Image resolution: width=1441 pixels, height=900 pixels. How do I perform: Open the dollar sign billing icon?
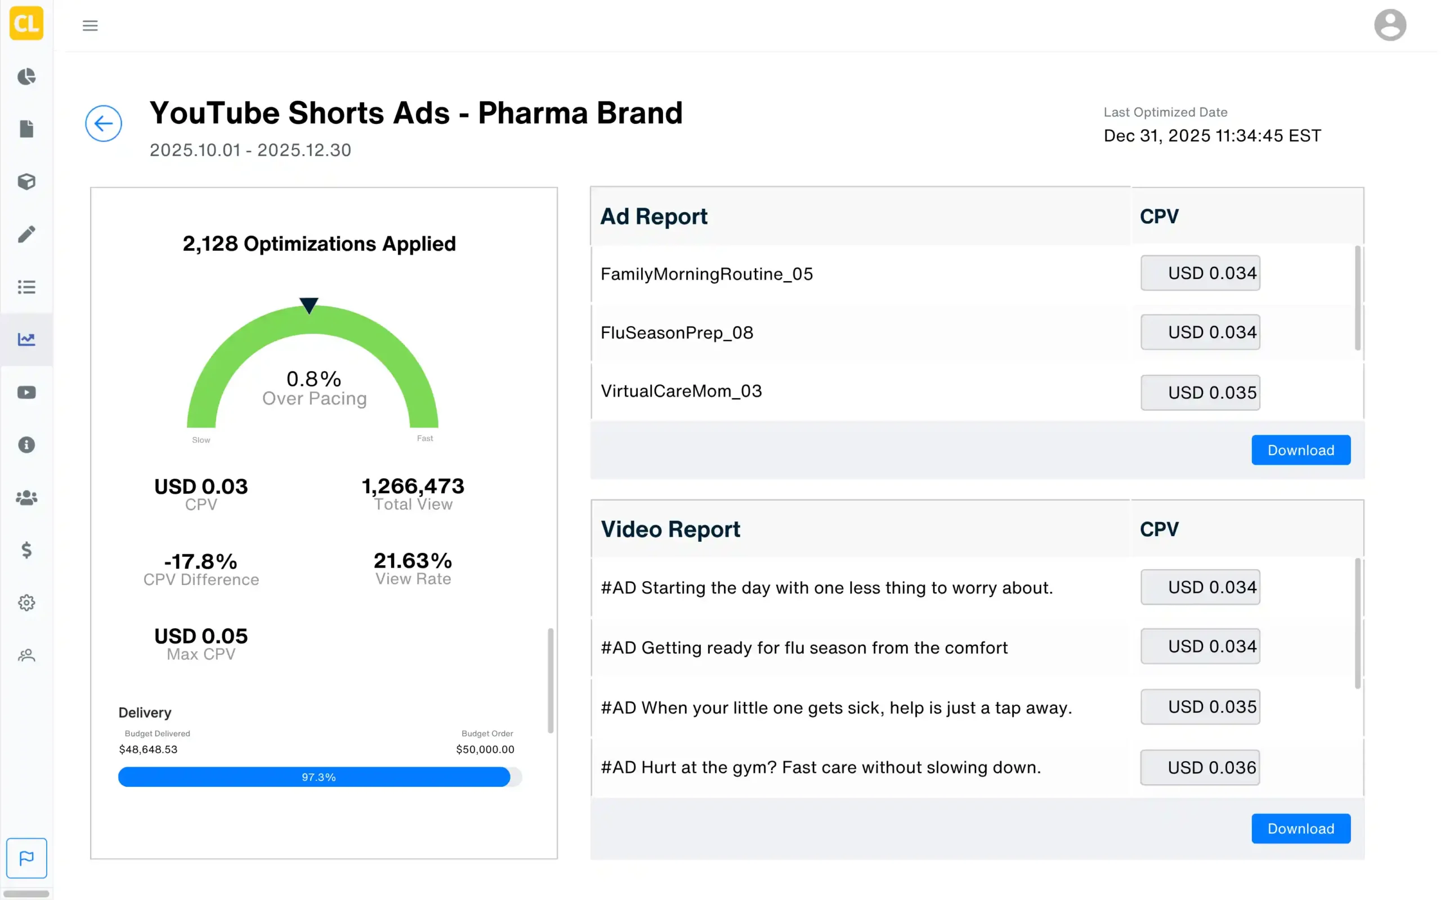[26, 550]
